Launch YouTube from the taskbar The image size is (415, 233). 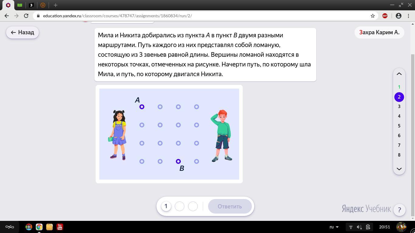60,227
